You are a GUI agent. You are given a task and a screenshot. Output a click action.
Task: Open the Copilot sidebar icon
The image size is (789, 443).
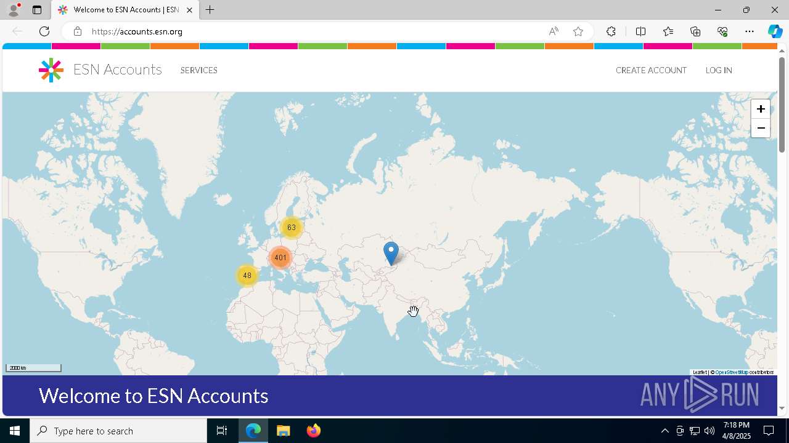coord(775,31)
